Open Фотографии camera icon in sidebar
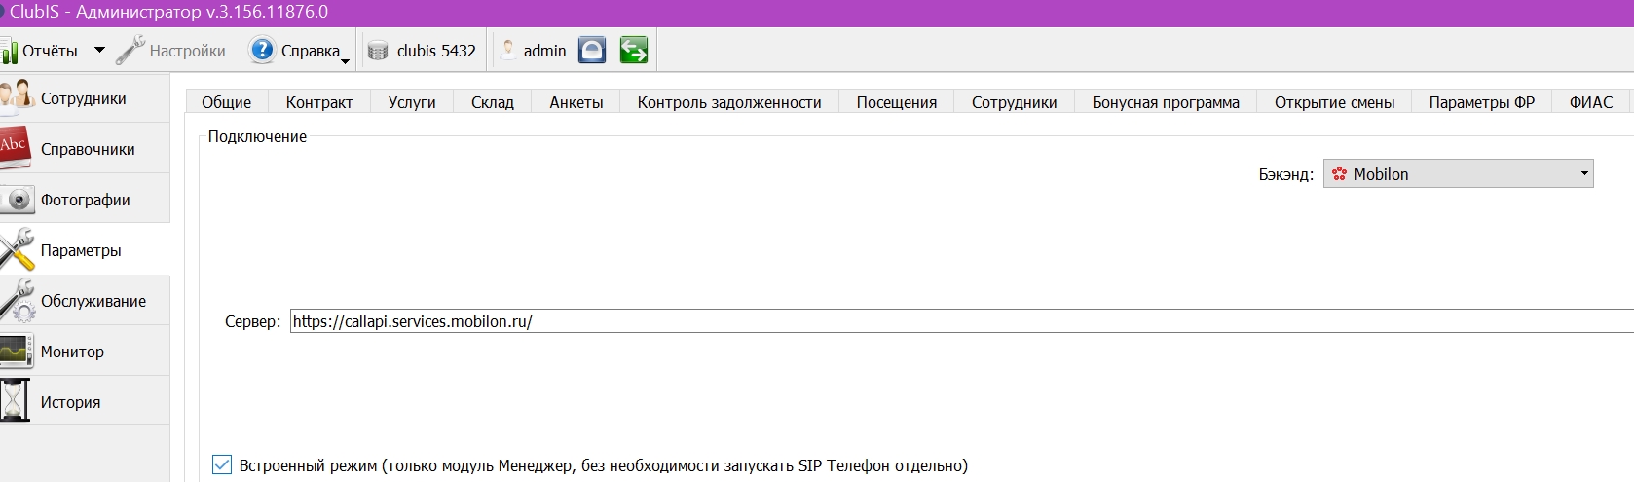Viewport: 1634px width, 482px height. 18,200
